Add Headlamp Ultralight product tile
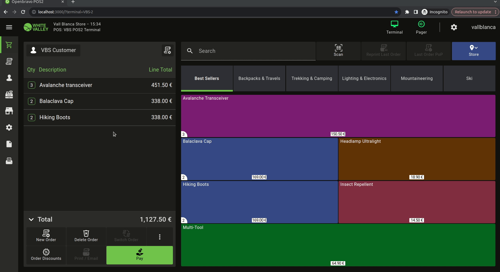500x272 pixels. tap(417, 159)
